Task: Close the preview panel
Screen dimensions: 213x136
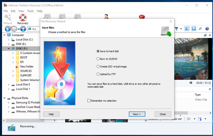Action: [x=210, y=35]
